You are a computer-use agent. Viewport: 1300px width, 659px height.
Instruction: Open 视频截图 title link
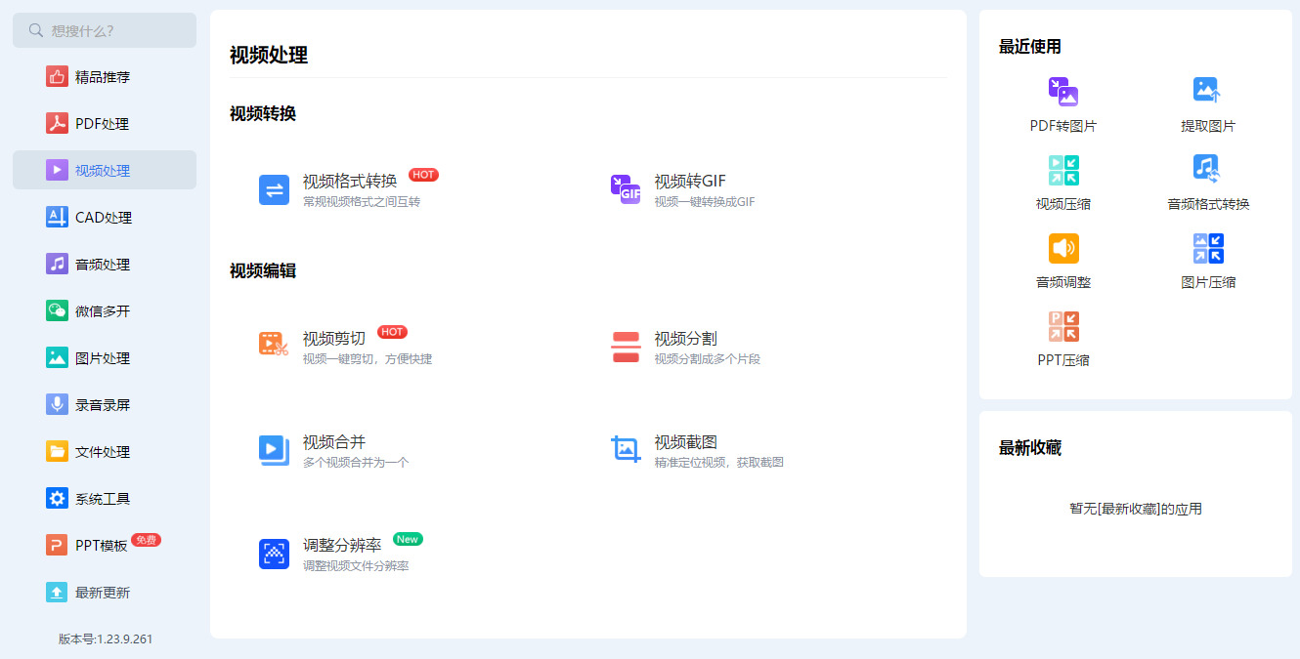pos(686,441)
